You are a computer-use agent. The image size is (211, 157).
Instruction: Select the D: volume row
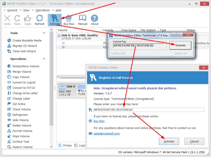tap(82, 47)
